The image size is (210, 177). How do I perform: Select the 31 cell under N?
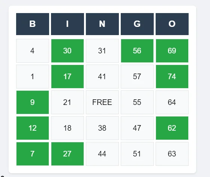point(102,51)
